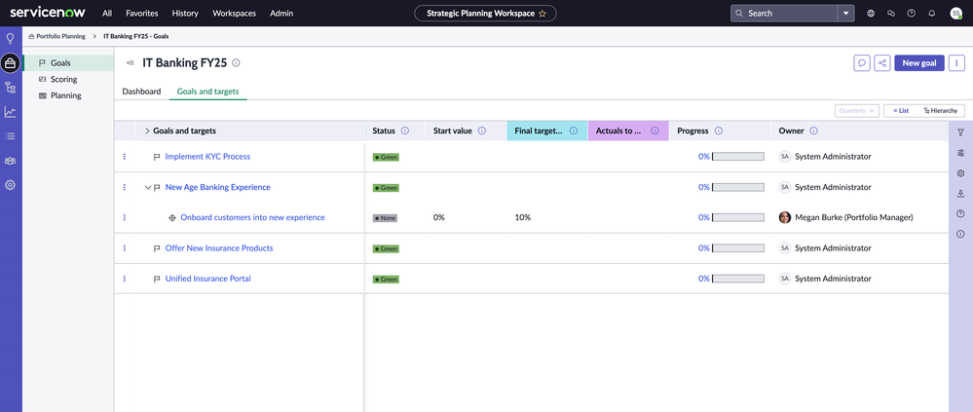Click the info icon next to Status column

tap(405, 131)
